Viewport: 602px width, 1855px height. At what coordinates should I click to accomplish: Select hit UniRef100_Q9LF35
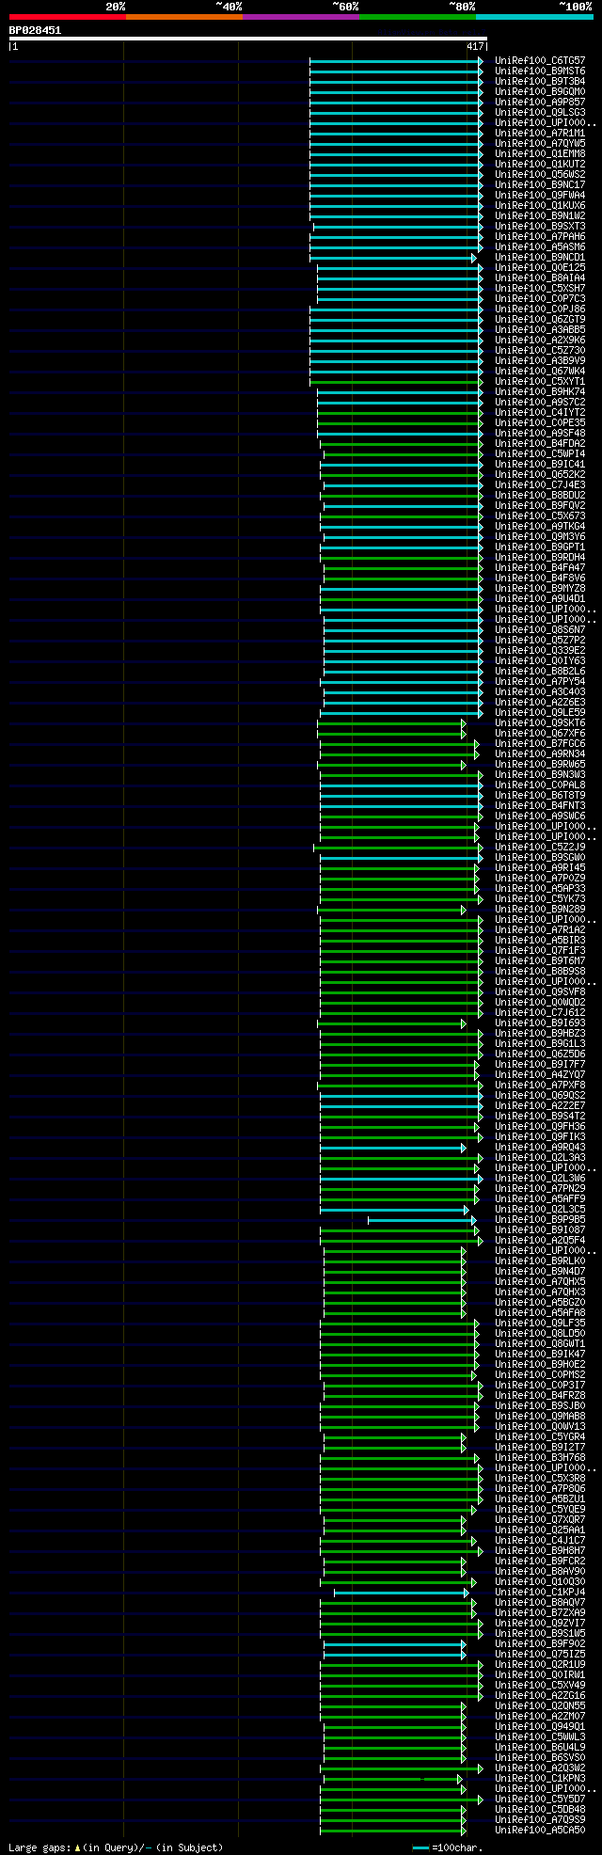tap(540, 1323)
